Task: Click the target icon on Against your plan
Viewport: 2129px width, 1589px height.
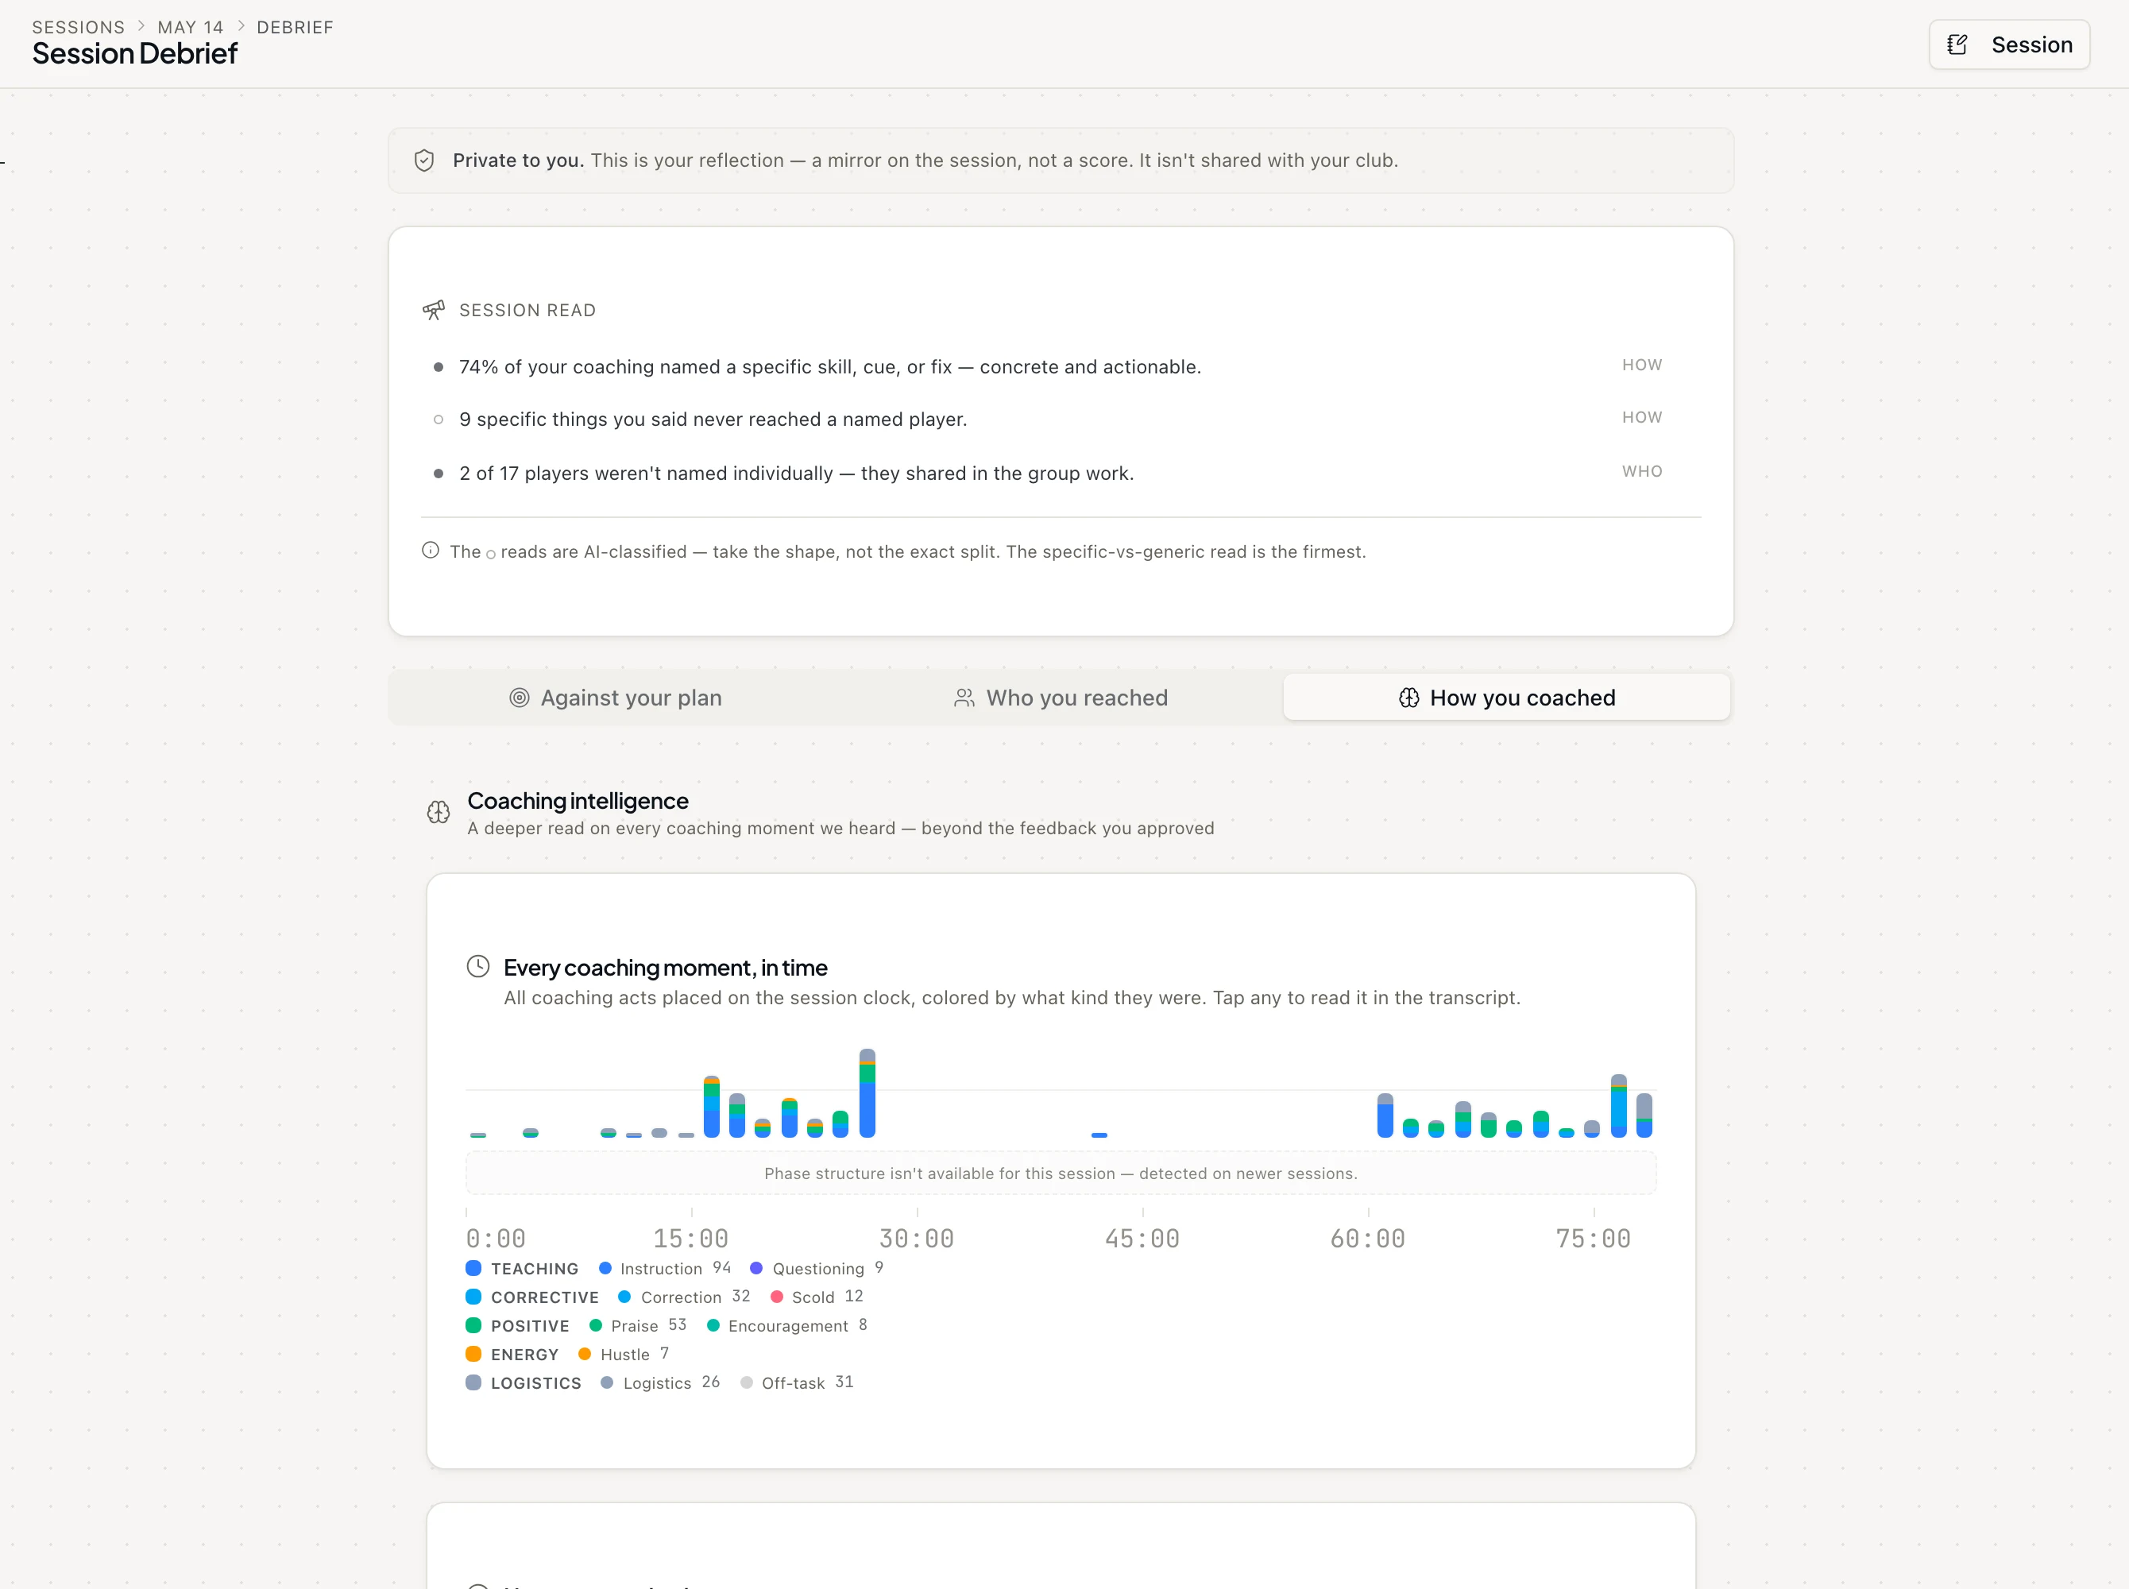Action: click(520, 698)
